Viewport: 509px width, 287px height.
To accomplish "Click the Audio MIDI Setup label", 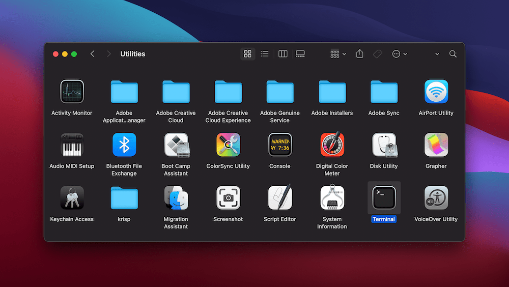I will [x=72, y=166].
